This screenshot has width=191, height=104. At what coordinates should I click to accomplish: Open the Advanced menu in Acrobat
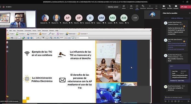click(x=45, y=31)
